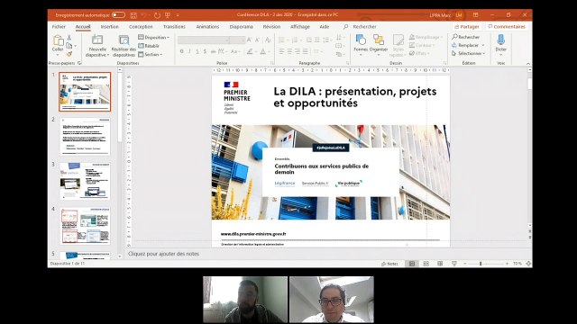577x324 pixels.
Task: Start the slideshow from status bar icon
Action: [x=454, y=264]
